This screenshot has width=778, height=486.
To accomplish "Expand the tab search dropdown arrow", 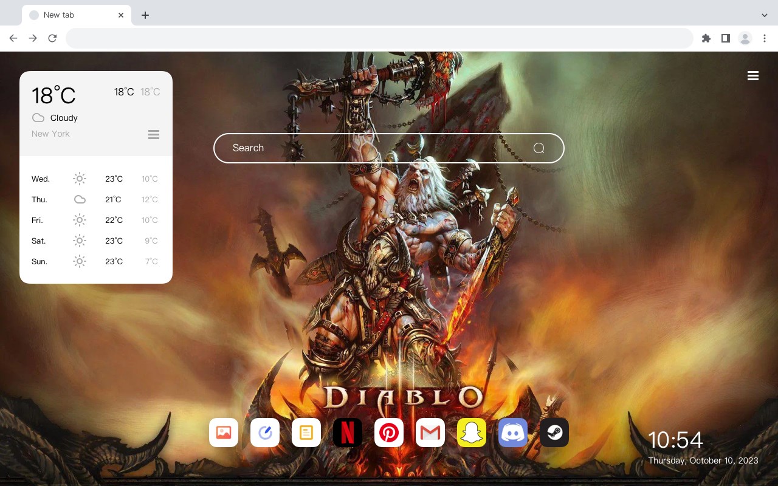I will click(x=765, y=15).
